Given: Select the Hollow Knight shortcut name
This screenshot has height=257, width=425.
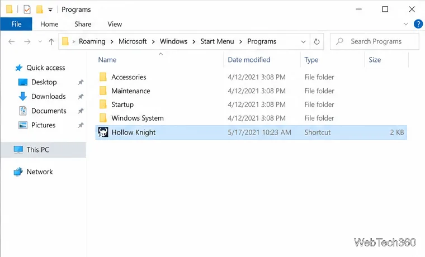Looking at the screenshot, I should point(133,132).
